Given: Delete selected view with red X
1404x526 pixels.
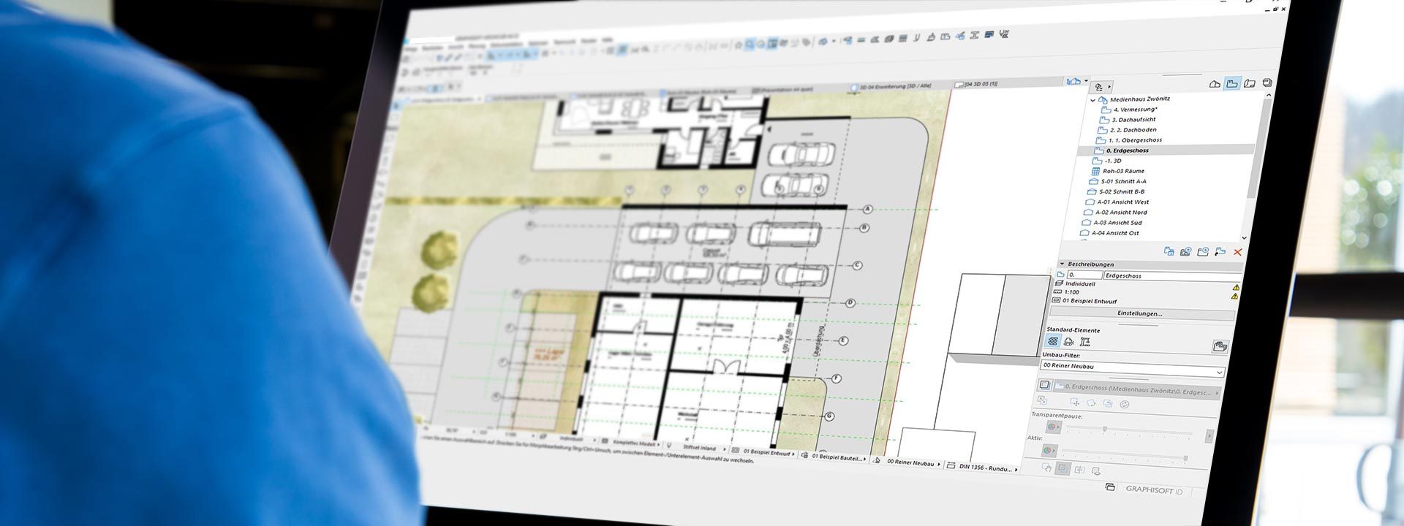Looking at the screenshot, I should point(1237,252).
